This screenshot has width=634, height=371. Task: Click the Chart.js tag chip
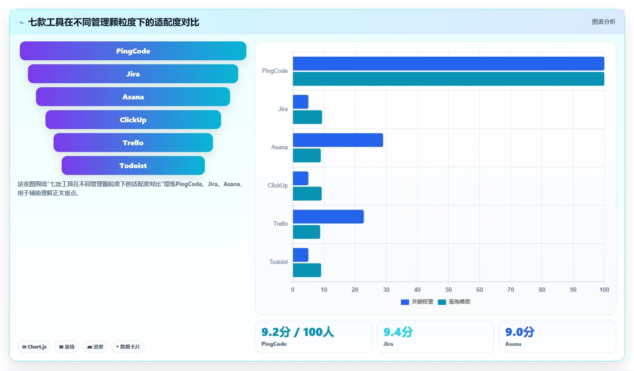[x=34, y=347]
